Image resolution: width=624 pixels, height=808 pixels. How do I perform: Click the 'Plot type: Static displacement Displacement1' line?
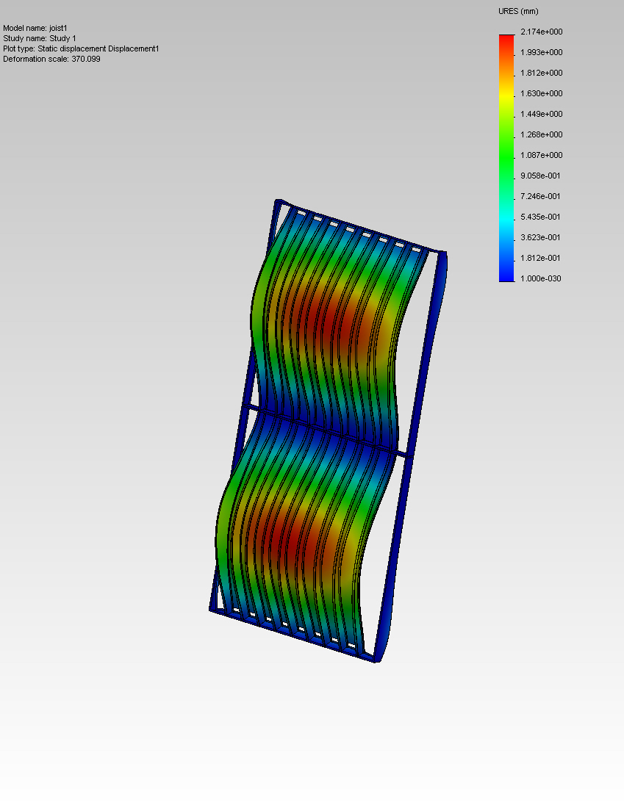click(x=81, y=49)
